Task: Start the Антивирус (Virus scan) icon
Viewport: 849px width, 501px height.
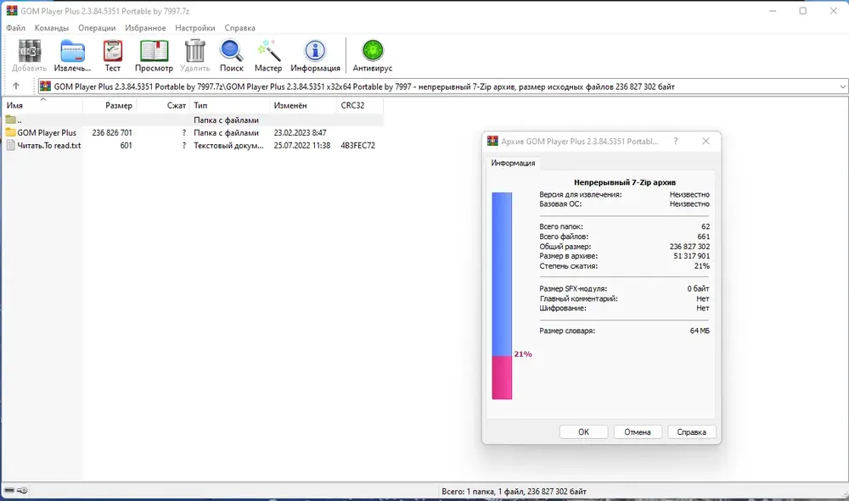Action: point(373,52)
